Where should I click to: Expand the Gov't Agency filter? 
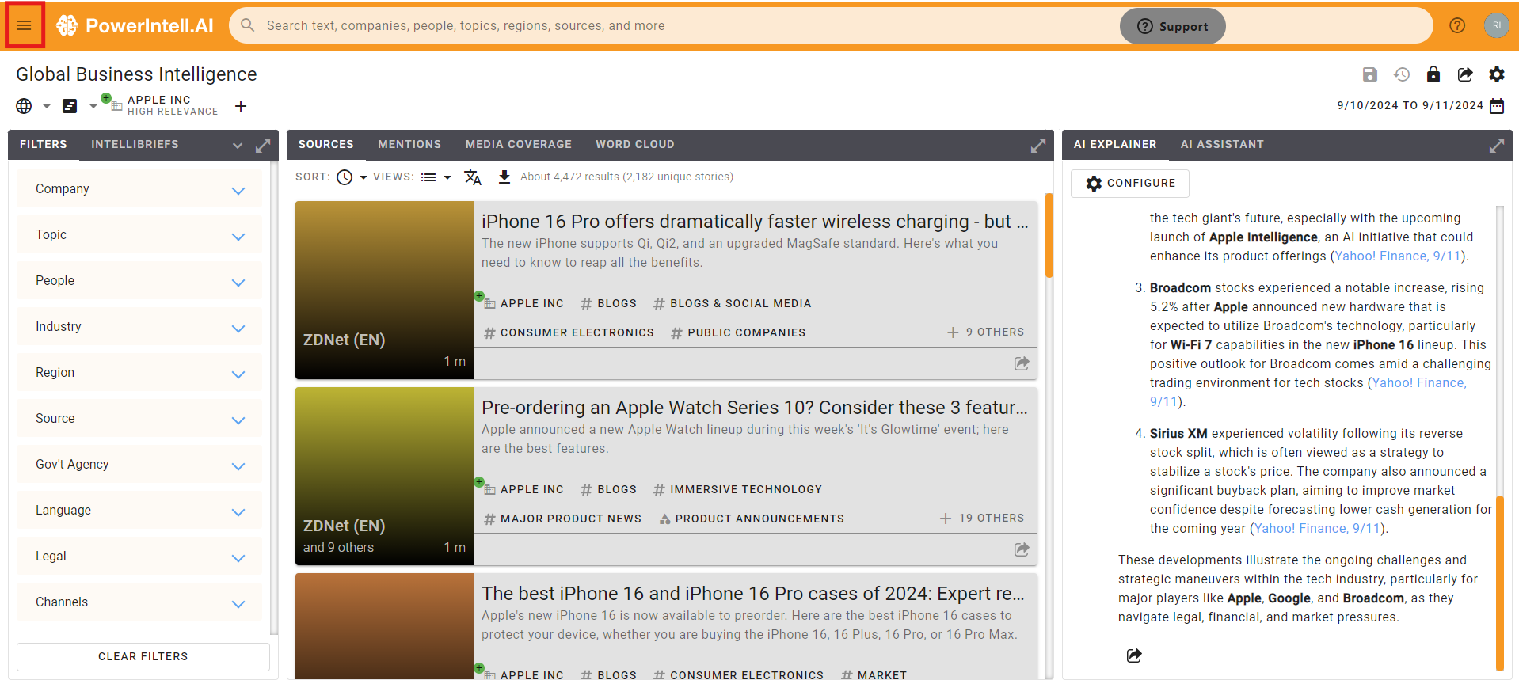coord(139,465)
